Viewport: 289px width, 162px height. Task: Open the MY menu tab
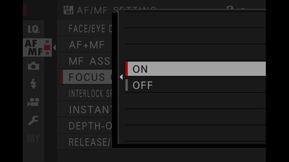[34, 139]
